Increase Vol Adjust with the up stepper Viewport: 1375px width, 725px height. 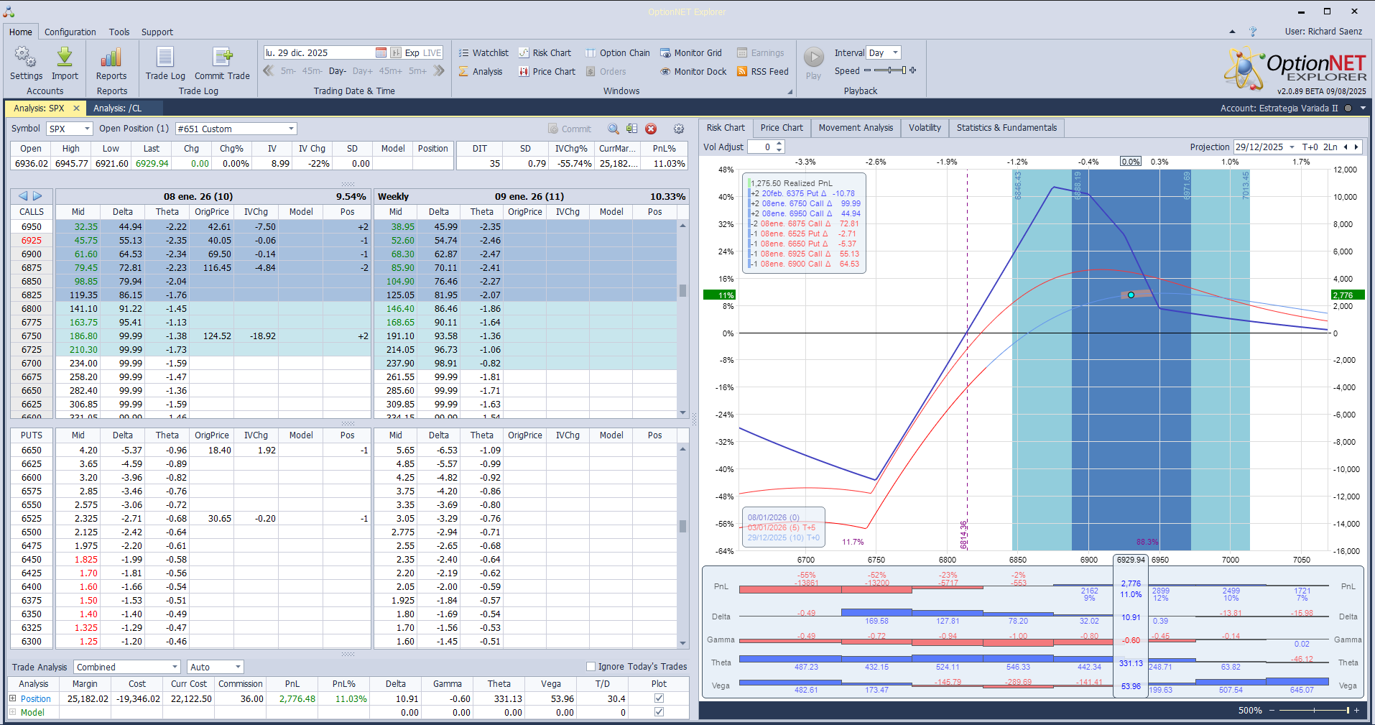779,144
